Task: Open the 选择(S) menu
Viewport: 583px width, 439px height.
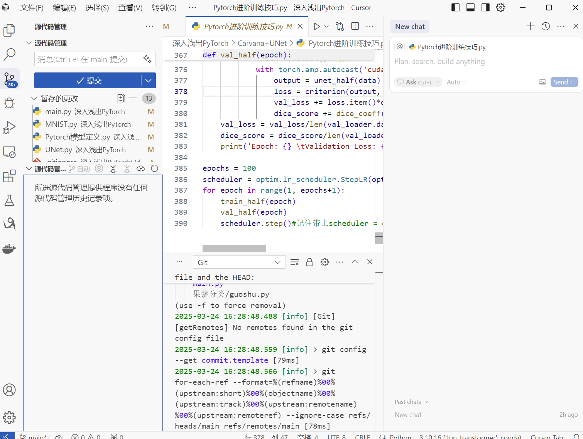Action: [97, 8]
